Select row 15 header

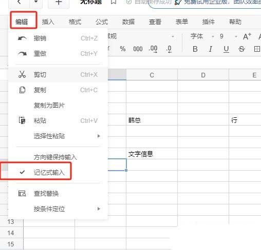coord(11,244)
